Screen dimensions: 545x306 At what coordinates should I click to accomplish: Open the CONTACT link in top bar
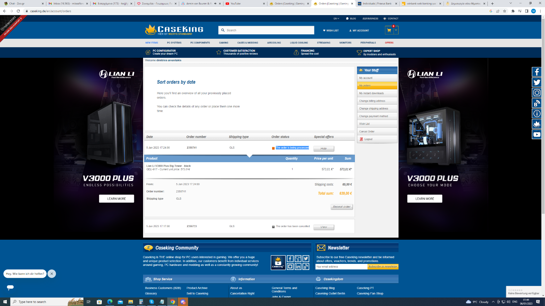pos(391,19)
